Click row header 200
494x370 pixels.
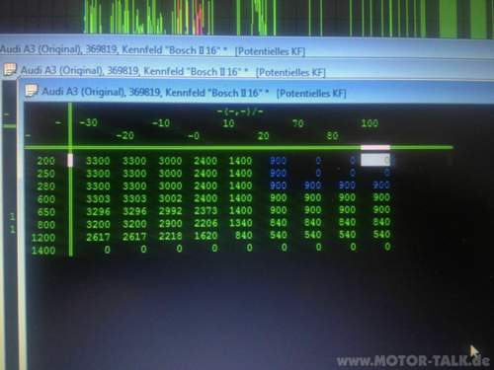[x=45, y=161]
